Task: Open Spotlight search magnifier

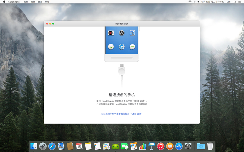Action: click(235, 2)
